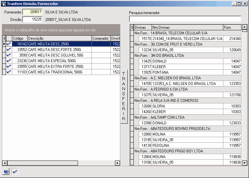Click the Divisão code field
This screenshot has height=178, width=249.
32,19
